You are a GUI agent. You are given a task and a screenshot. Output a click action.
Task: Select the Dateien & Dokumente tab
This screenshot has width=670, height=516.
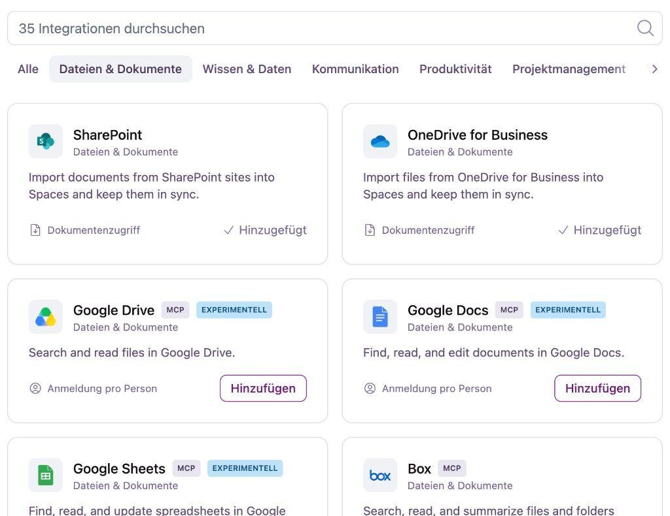coord(120,69)
